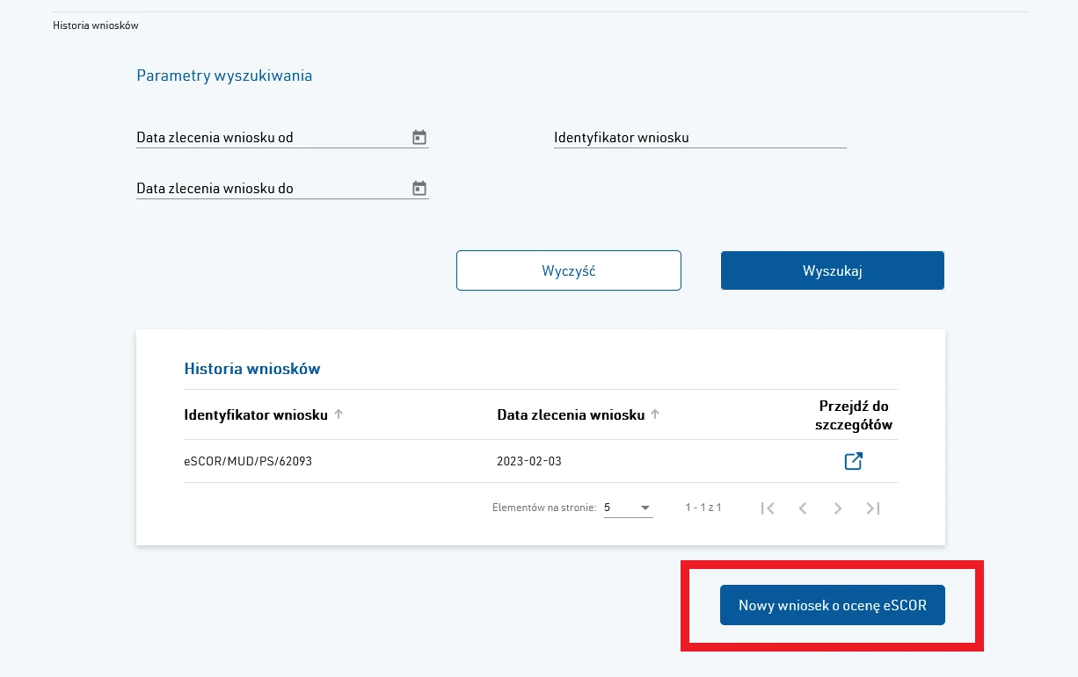
Task: Sort by Data zlecenia wniosku arrow
Action: point(655,414)
